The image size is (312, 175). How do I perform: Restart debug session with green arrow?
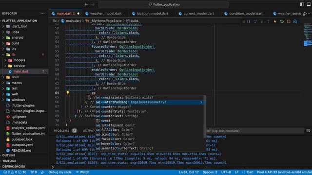coord(282,21)
